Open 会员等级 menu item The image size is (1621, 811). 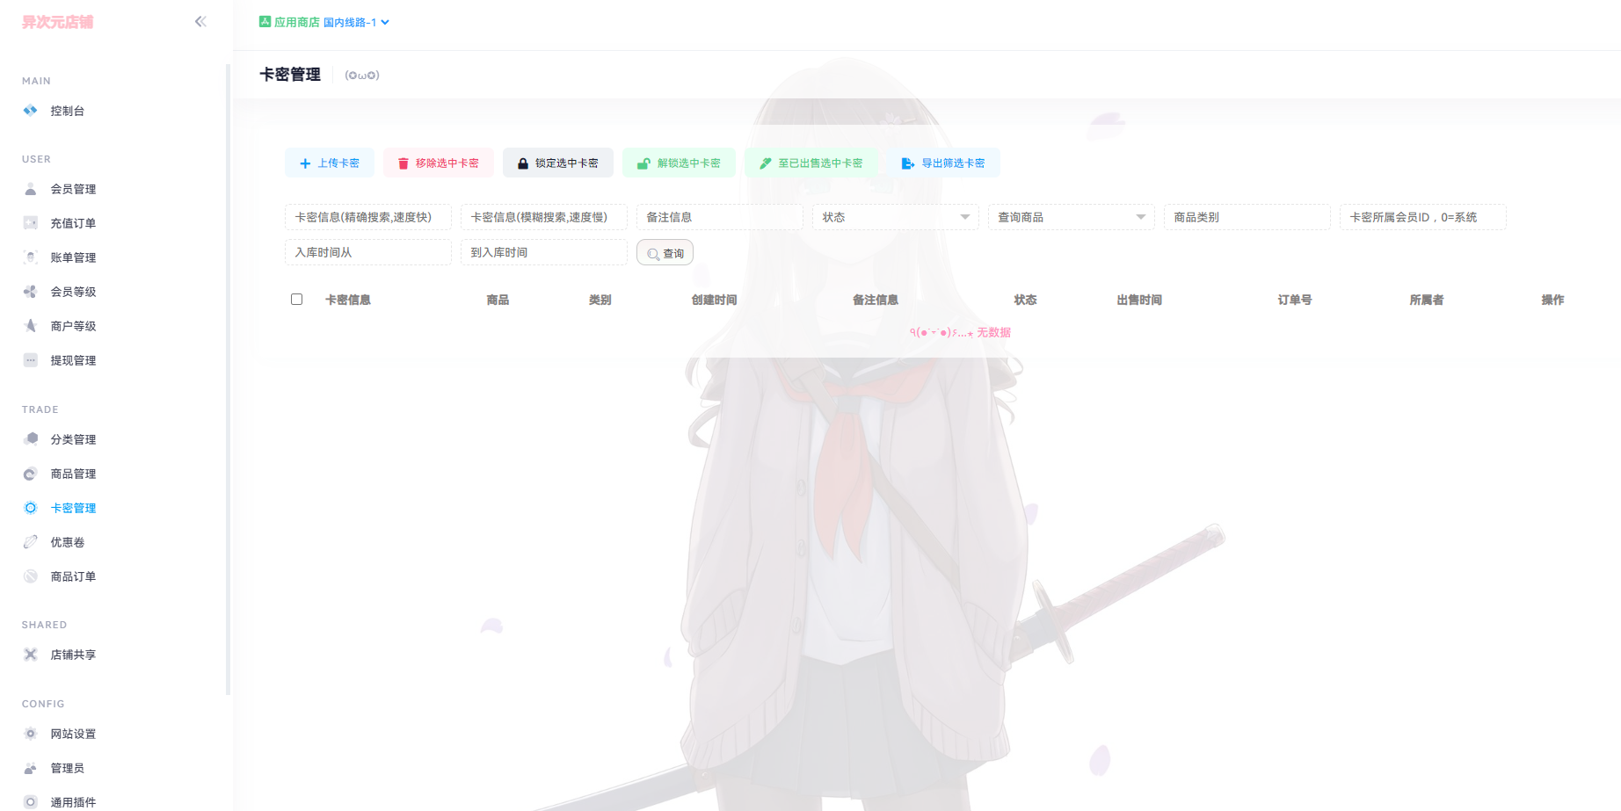(x=73, y=292)
